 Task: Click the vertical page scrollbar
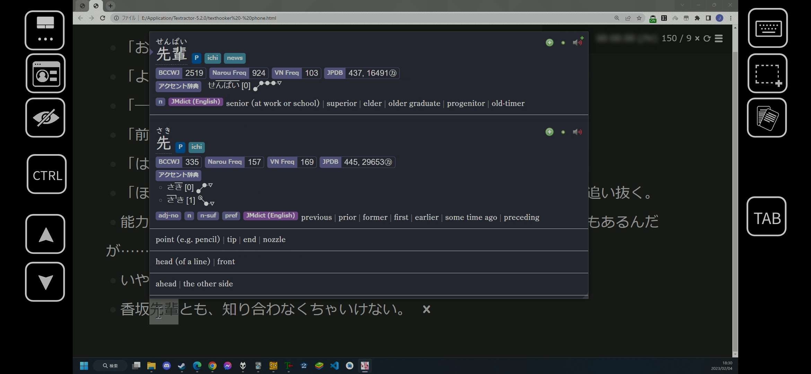(x=735, y=201)
